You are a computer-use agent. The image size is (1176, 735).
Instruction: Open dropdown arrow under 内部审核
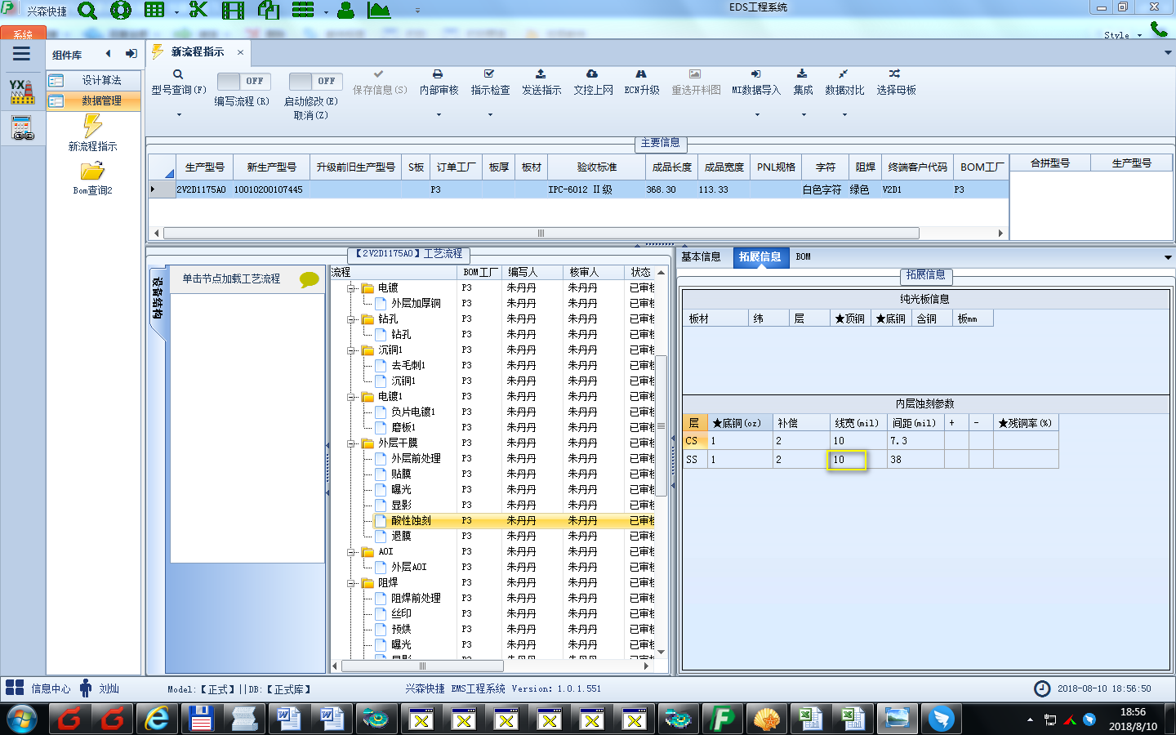(439, 114)
